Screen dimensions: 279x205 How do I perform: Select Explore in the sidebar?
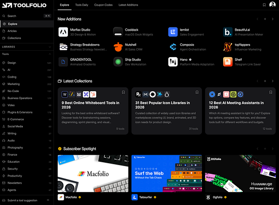point(27,24)
